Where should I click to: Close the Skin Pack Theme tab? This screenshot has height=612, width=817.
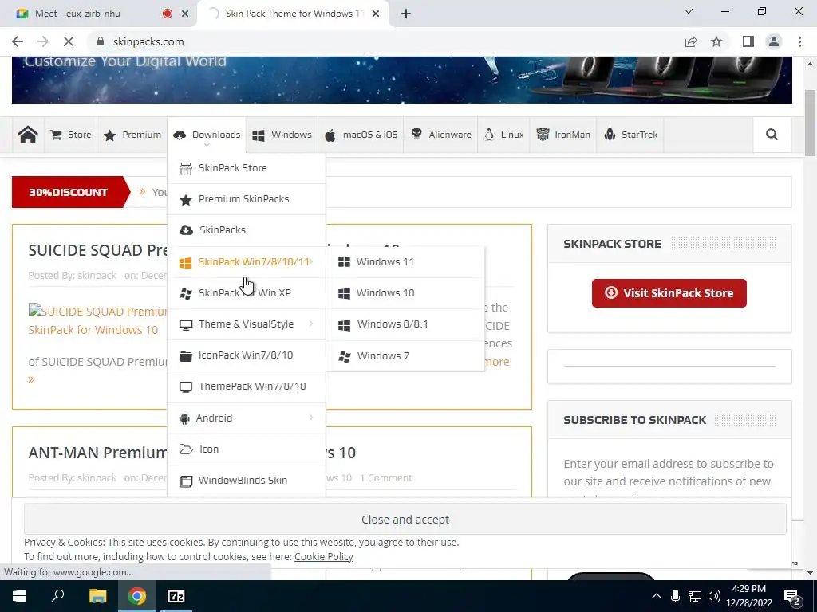tap(376, 14)
